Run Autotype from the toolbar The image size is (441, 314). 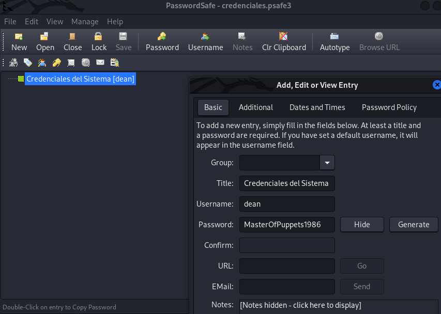tap(334, 41)
